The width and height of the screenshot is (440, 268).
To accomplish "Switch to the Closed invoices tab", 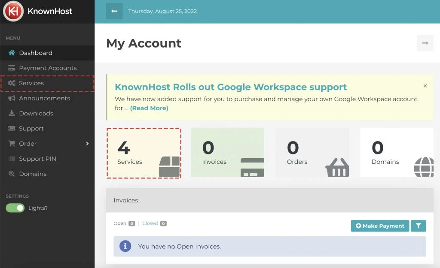I will 151,223.
